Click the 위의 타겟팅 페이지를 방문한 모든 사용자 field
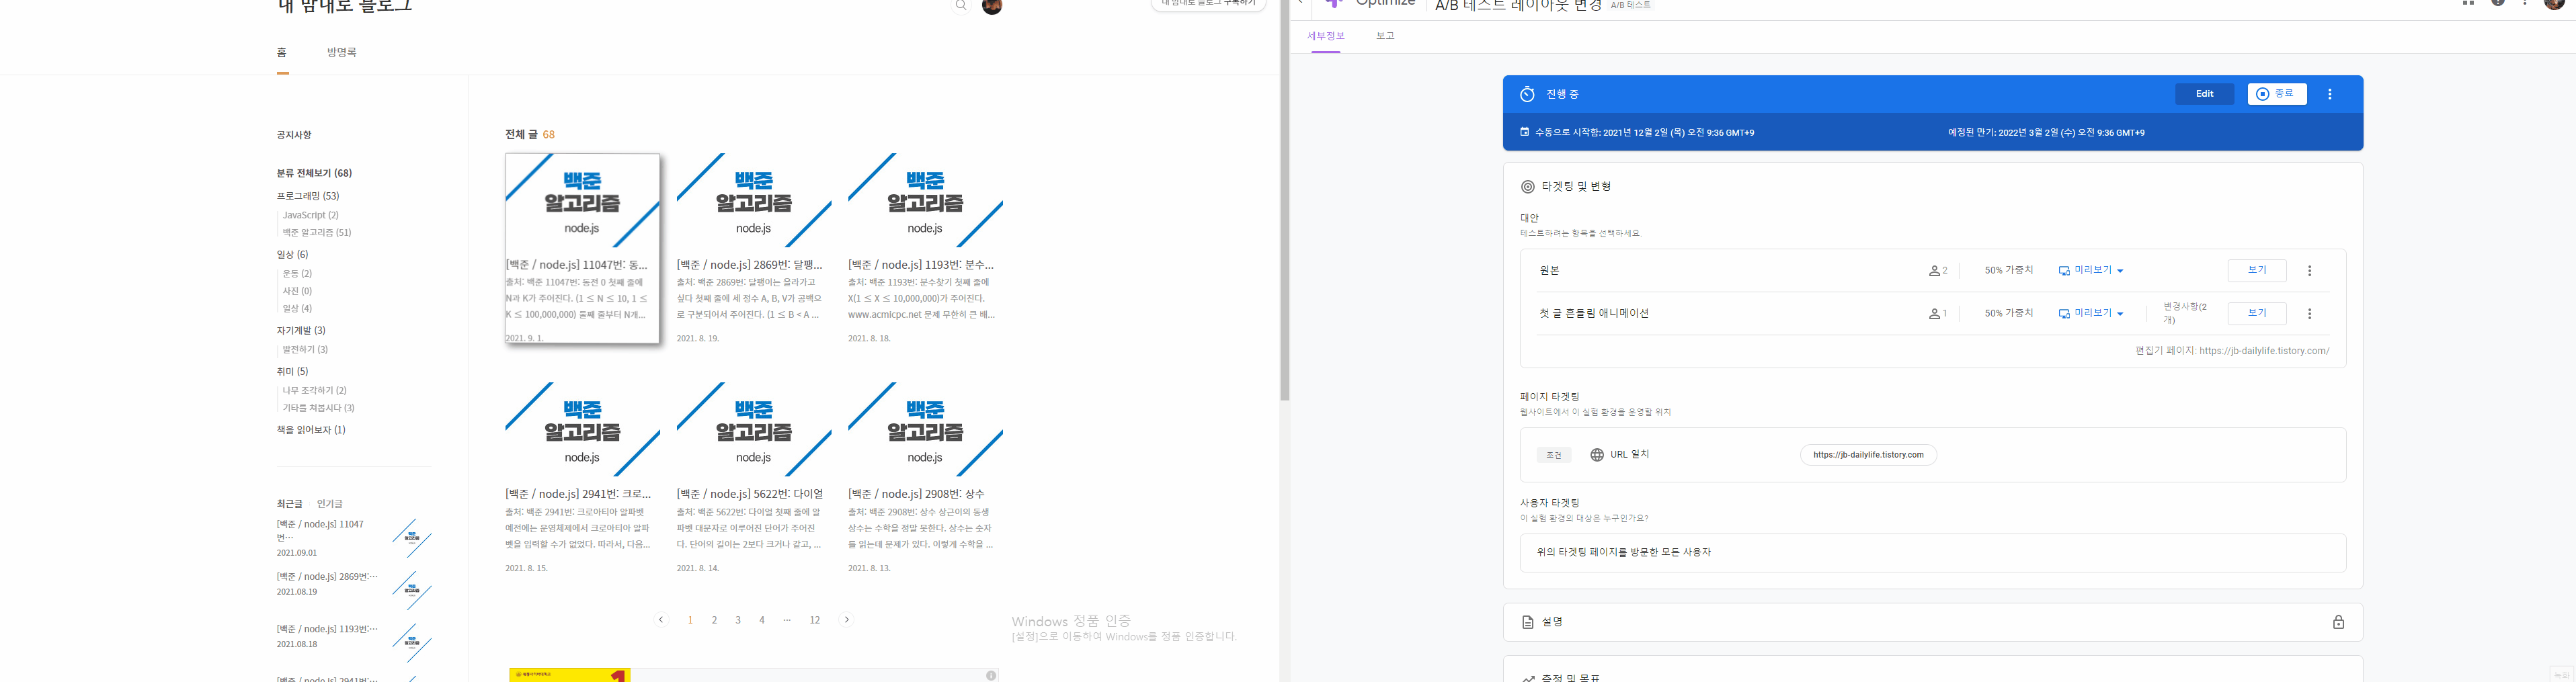The width and height of the screenshot is (2576, 682). click(x=1932, y=552)
